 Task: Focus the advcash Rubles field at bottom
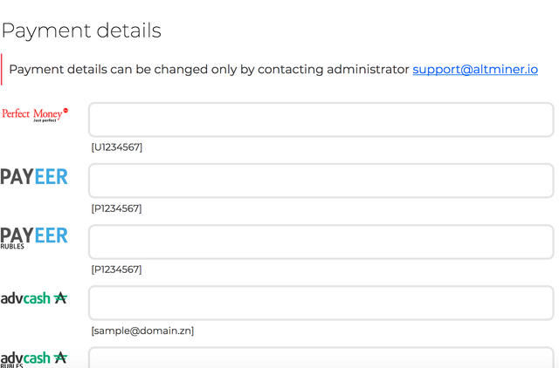(321, 358)
